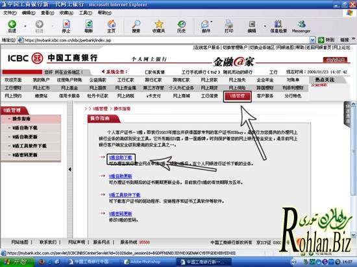Screen dimensions: 357x267
Task: Open the U盾密码更新 link in content area
Action: [x=121, y=214]
